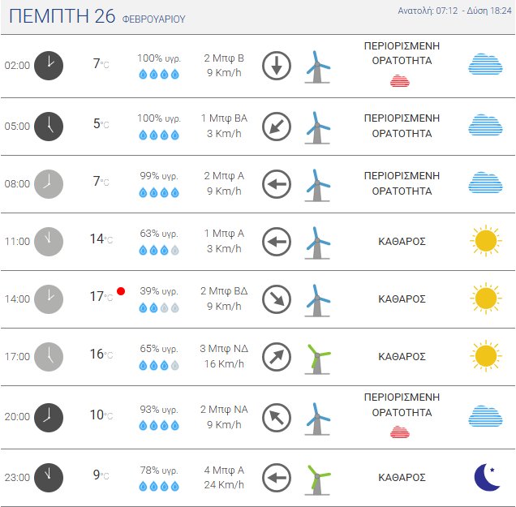Click the northeast wind arrow at 05:00
Viewport: 516px width, 507px height.
[277, 126]
